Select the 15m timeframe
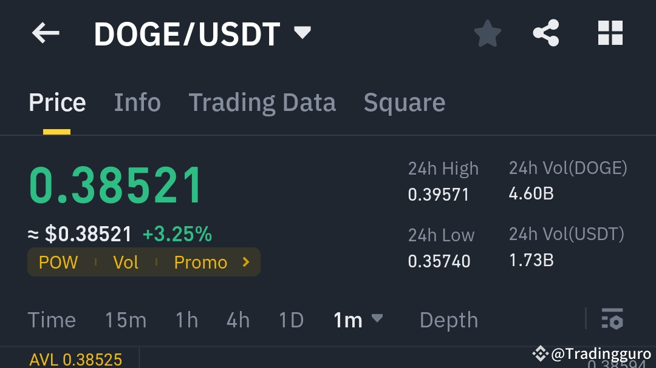This screenshot has width=656, height=368. click(x=125, y=319)
